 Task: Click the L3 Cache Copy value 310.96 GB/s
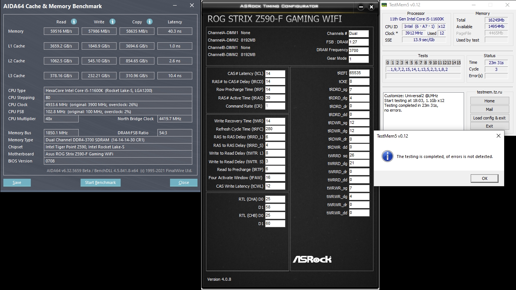137,76
